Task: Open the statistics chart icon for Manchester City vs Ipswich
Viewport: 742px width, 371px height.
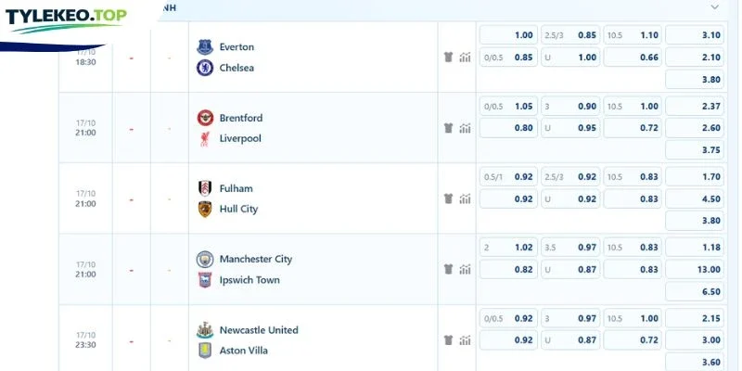Action: coord(465,270)
